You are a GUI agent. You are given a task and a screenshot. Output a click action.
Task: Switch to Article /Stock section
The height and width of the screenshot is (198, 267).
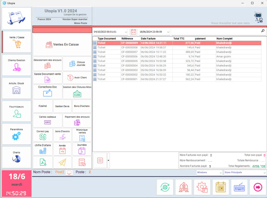pyautogui.click(x=16, y=88)
